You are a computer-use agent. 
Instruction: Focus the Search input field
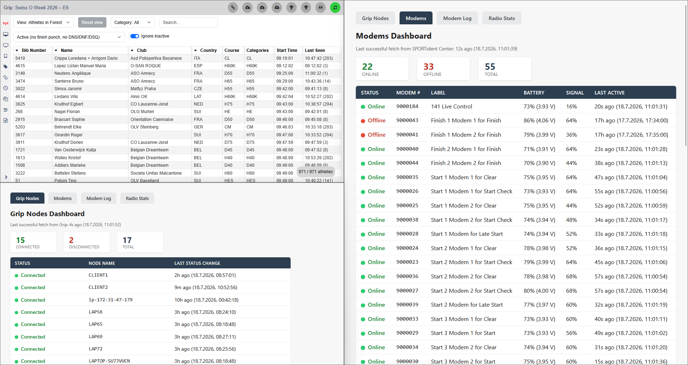(188, 22)
